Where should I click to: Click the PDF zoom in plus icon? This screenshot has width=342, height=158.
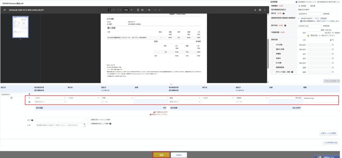pyautogui.click(x=132, y=10)
